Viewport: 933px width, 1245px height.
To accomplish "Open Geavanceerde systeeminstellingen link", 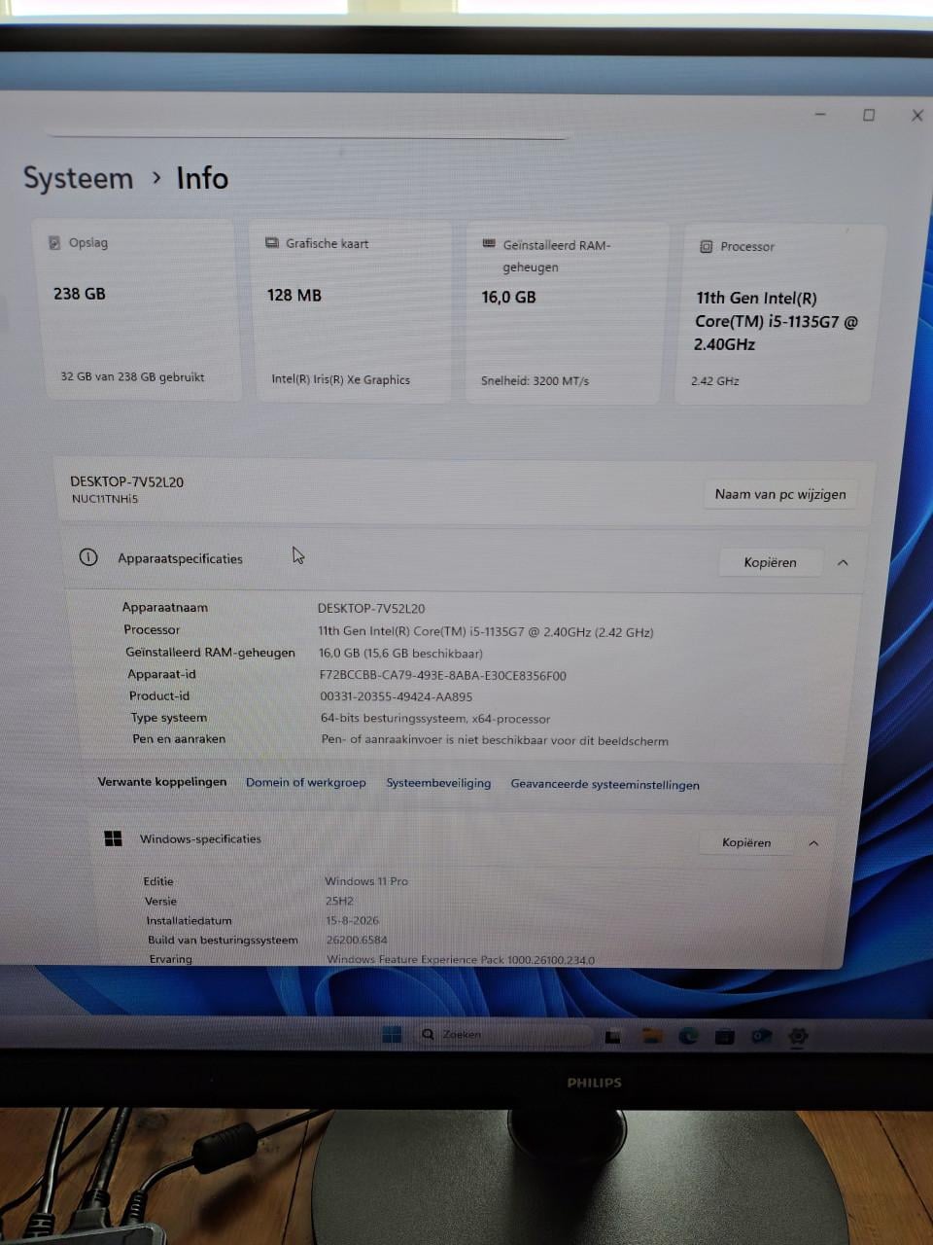I will pos(605,785).
